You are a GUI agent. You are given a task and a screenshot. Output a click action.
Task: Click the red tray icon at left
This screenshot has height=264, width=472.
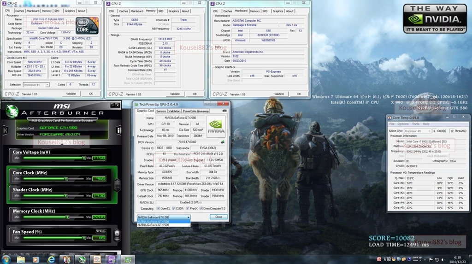379,259
